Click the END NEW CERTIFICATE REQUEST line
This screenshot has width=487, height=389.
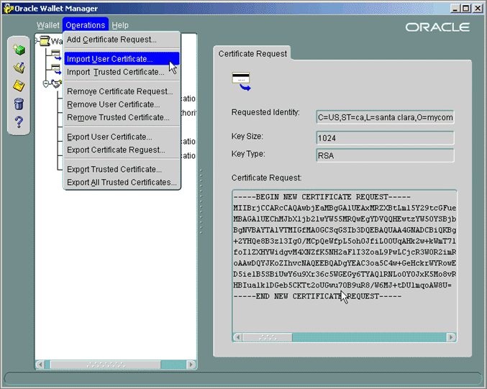click(317, 296)
